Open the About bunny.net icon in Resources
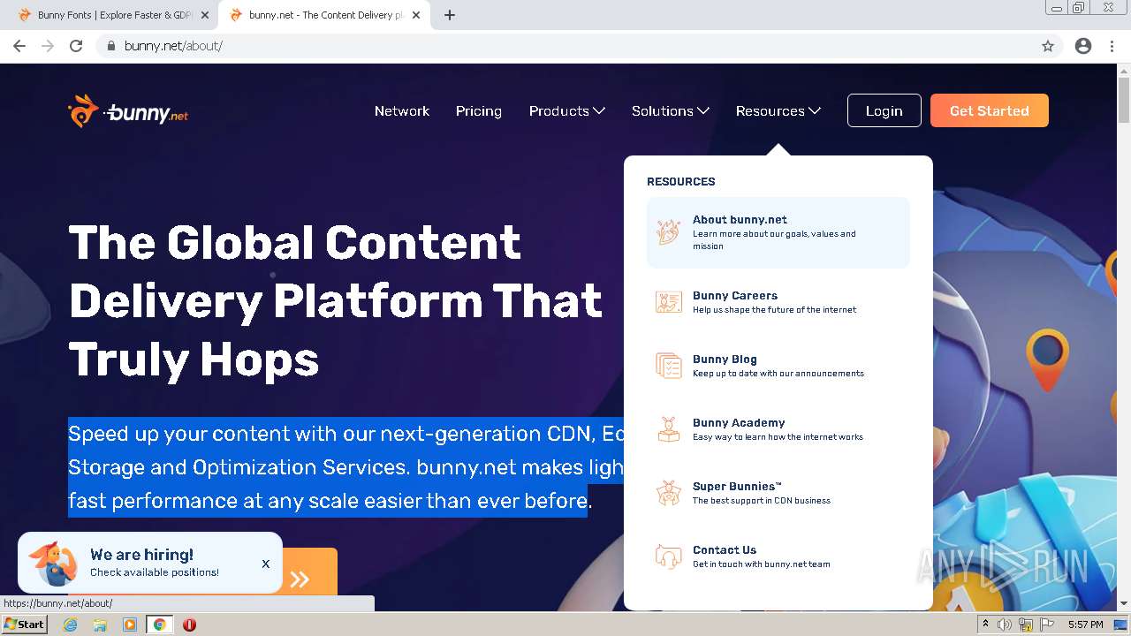The height and width of the screenshot is (636, 1131). tap(669, 232)
